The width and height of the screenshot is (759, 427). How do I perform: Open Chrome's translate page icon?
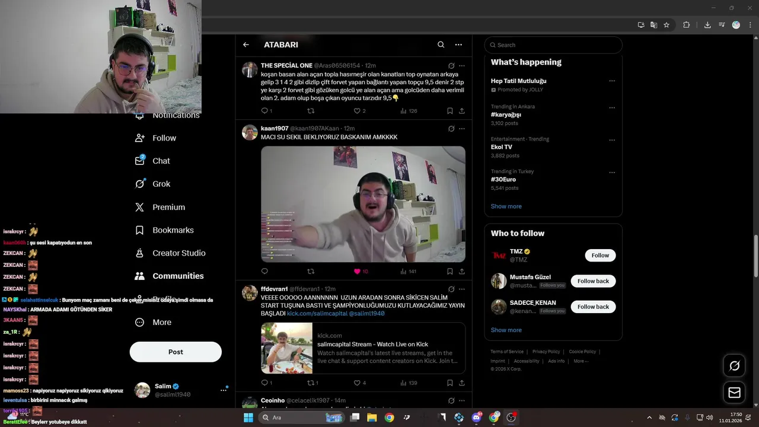point(653,25)
